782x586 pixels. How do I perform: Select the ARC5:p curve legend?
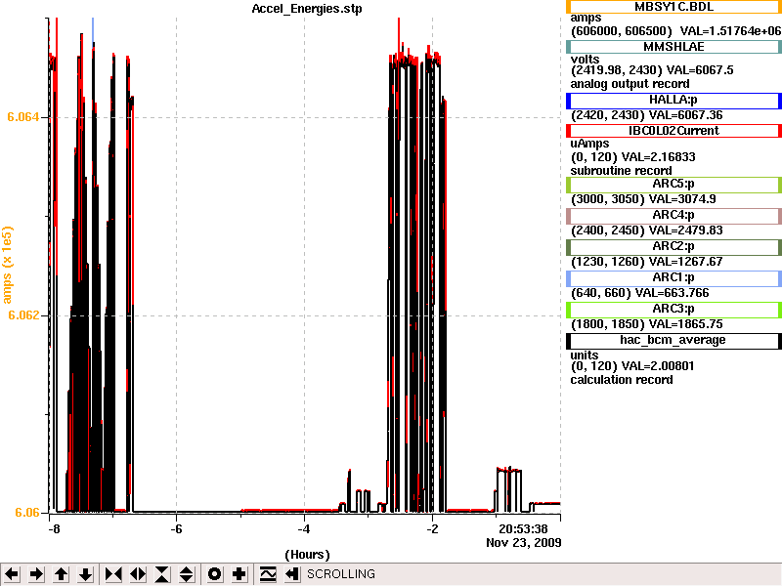673,185
